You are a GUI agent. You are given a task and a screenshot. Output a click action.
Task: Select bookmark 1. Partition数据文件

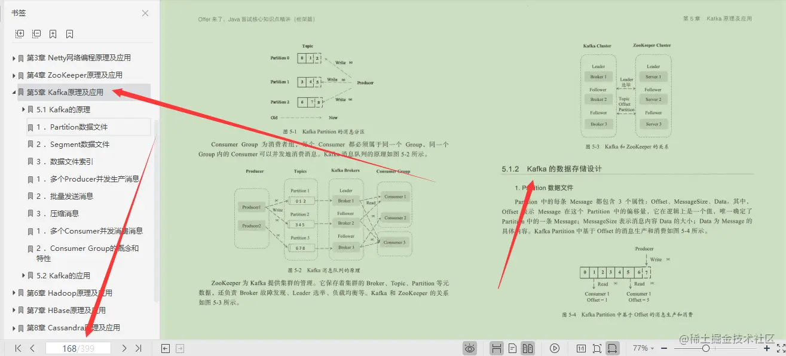pos(72,127)
